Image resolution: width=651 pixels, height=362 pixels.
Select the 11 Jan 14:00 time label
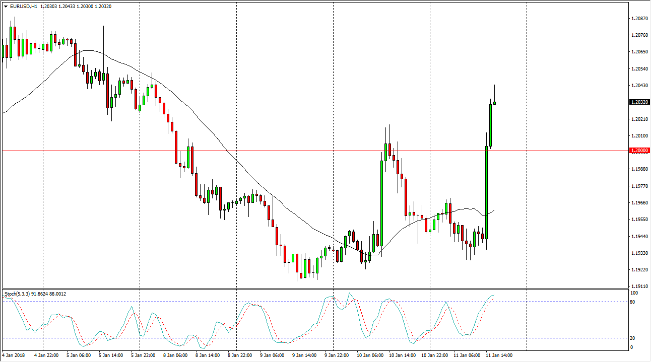[x=499, y=355]
